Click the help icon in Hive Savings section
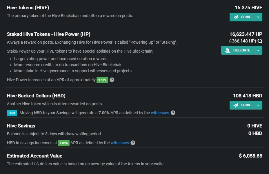Screen dimensions: 269x174 pos(133,143)
